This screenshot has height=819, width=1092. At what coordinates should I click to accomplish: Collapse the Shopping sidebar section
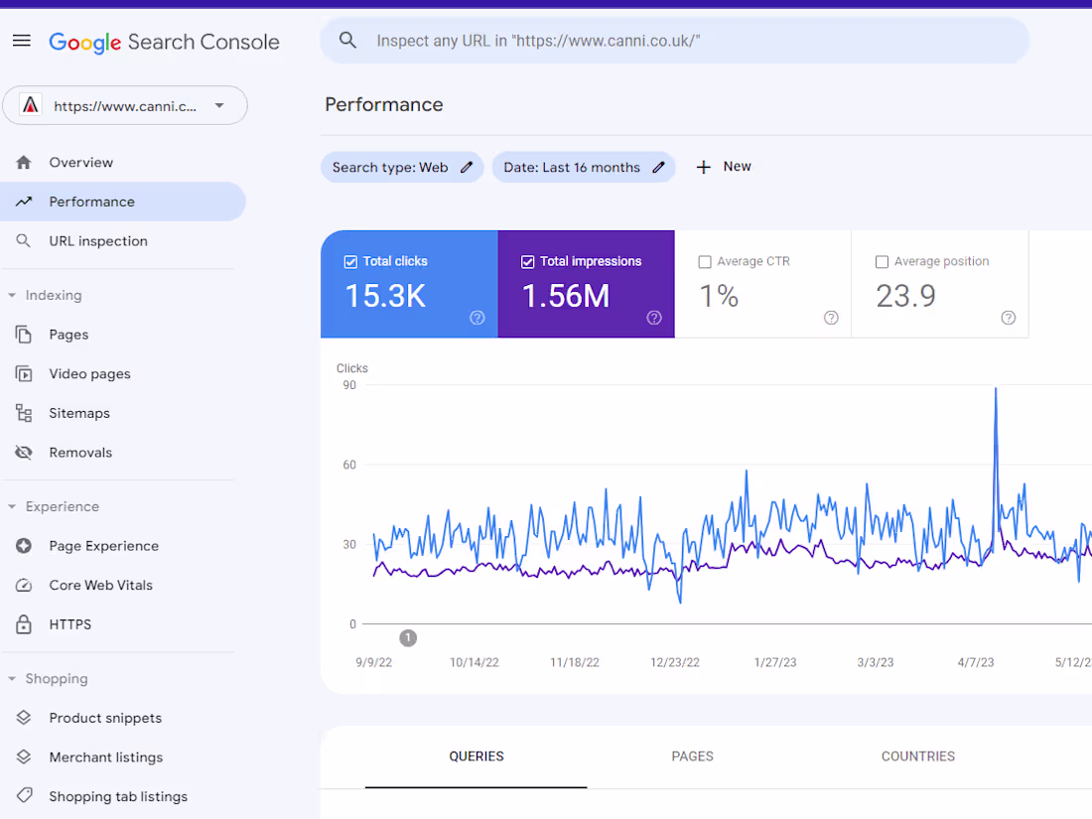(x=12, y=678)
